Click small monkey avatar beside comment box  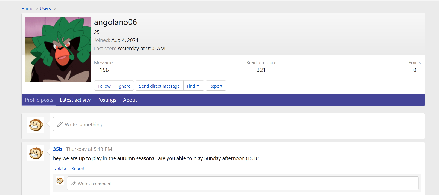[x=60, y=181]
